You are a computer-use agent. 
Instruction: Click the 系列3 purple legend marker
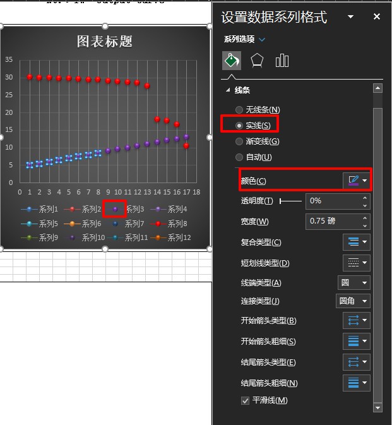click(115, 209)
